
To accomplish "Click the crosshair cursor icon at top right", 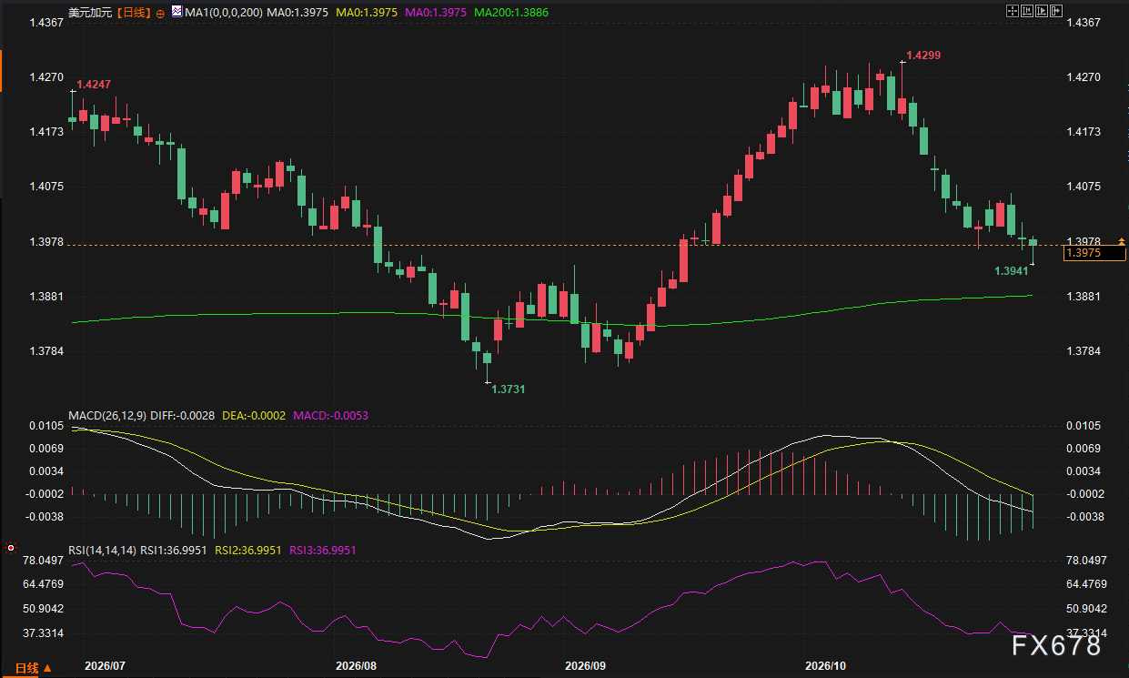I will pos(1013,11).
